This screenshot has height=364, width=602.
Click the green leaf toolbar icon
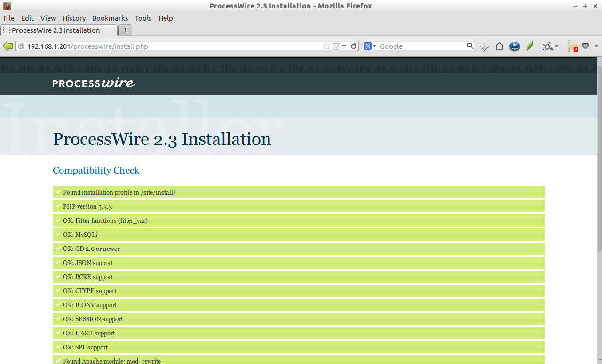530,46
